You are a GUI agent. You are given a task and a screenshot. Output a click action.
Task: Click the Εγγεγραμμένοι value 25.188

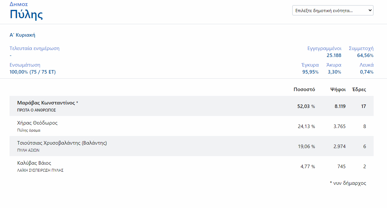tap(334, 55)
